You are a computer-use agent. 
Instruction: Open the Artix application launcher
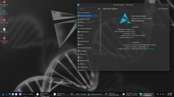click(x=3, y=94)
